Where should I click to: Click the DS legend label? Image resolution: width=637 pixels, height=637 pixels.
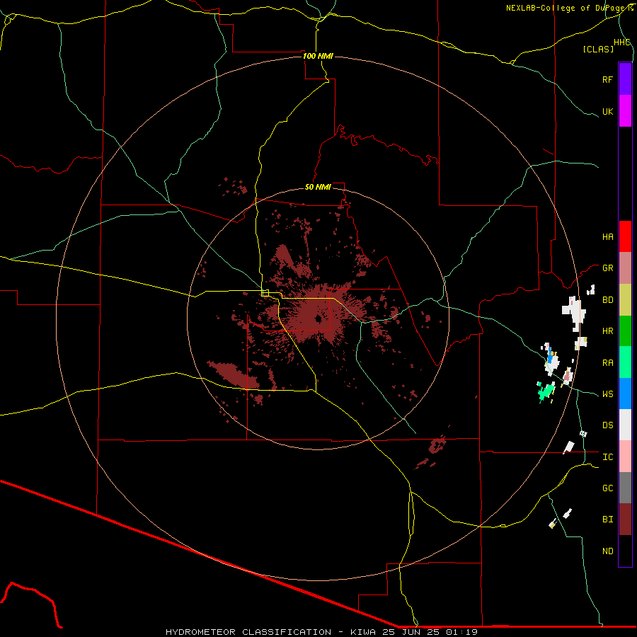(x=608, y=425)
